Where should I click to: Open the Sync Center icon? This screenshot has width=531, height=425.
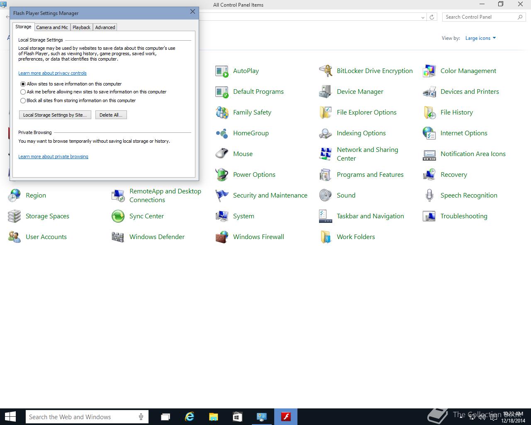118,216
